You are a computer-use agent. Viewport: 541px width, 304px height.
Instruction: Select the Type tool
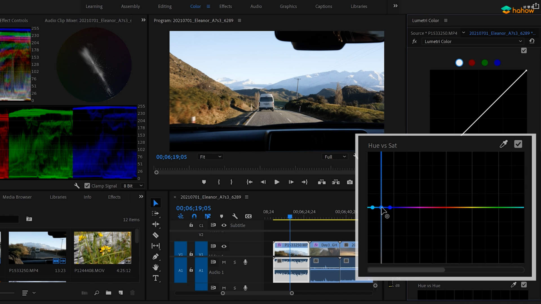point(156,278)
